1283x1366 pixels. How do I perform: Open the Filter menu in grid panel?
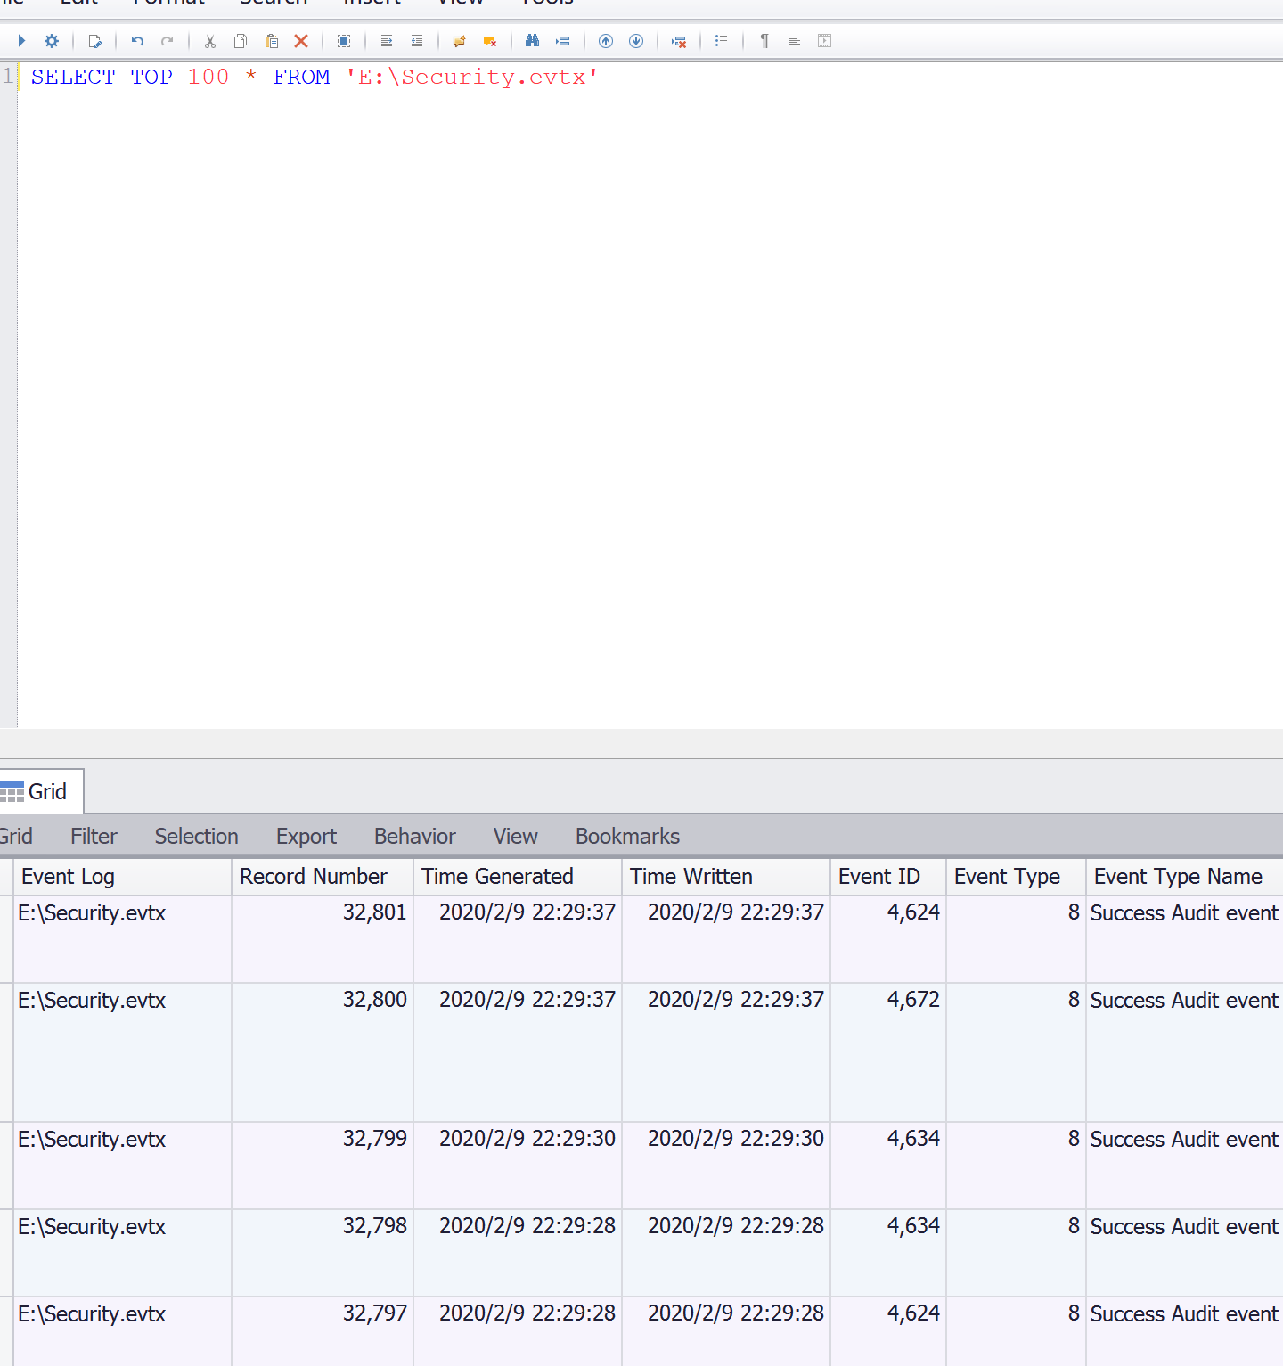coord(94,837)
